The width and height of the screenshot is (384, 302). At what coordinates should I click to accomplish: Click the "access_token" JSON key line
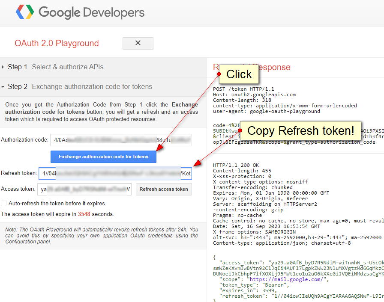pos(302,263)
